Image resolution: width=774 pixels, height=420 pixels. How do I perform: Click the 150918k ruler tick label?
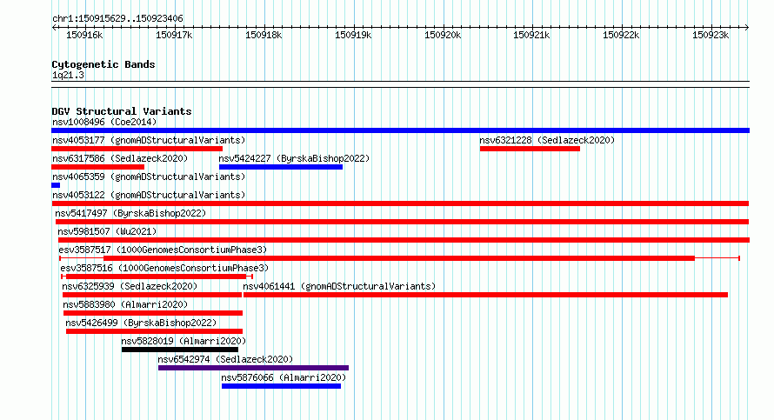point(264,35)
